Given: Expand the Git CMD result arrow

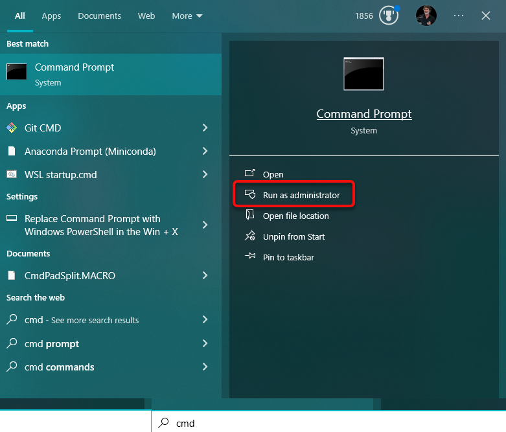Looking at the screenshot, I should pos(205,128).
